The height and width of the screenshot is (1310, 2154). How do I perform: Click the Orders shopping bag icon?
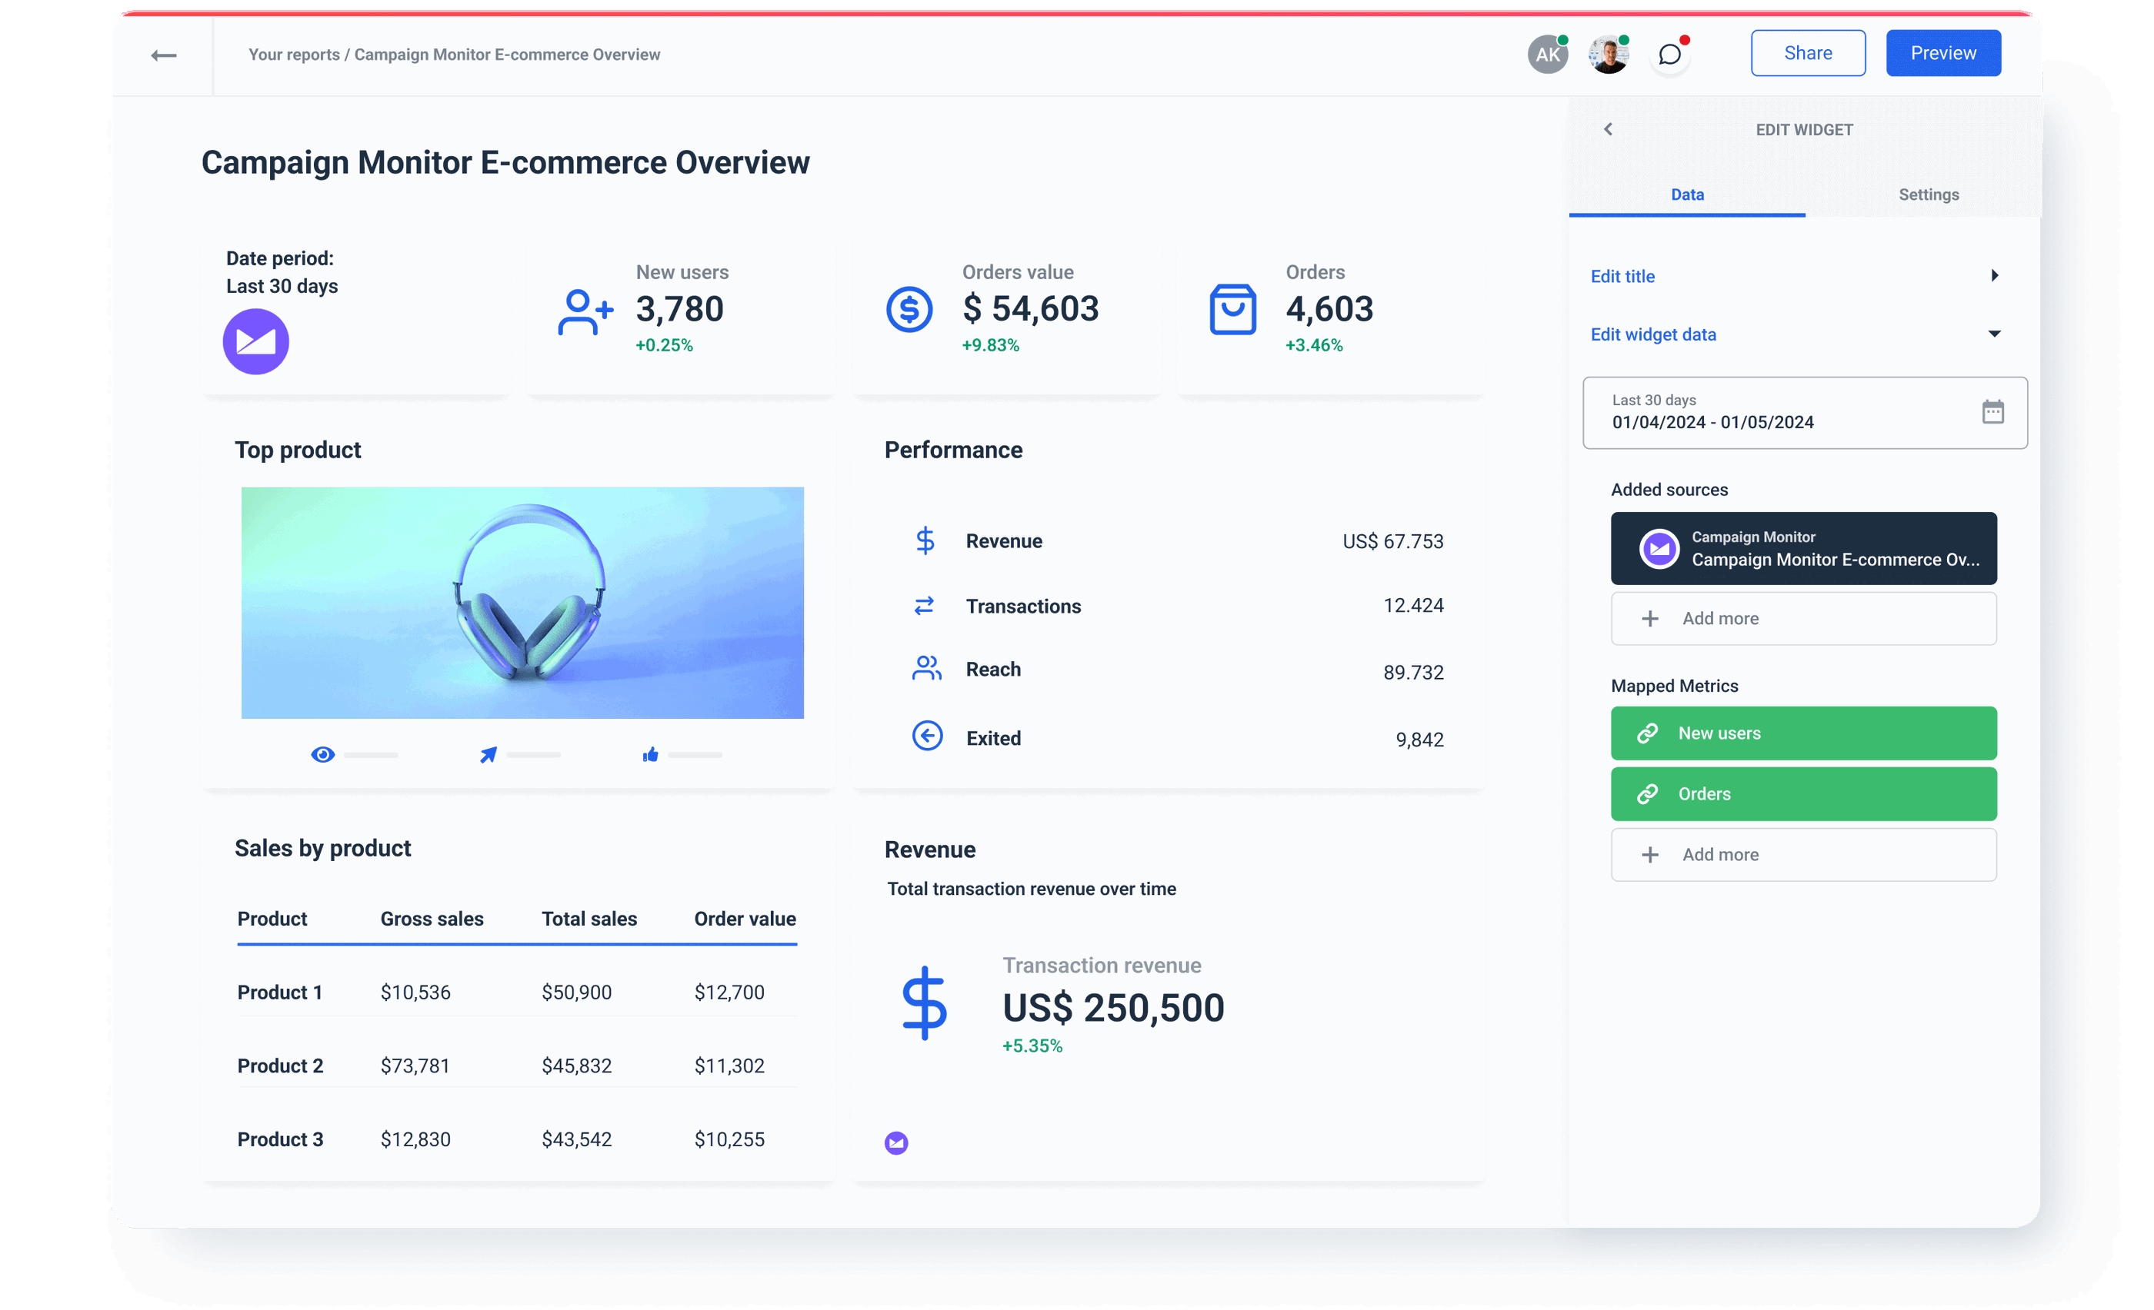click(x=1232, y=308)
